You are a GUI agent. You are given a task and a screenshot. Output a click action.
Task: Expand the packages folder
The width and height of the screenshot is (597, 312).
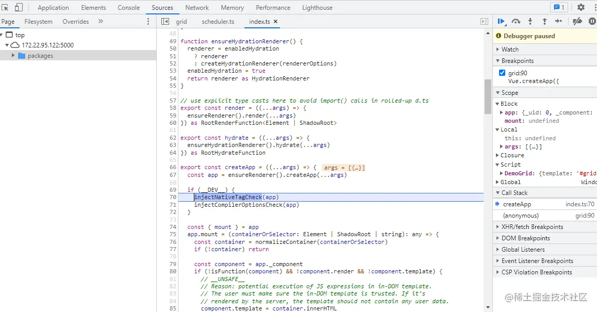[x=13, y=56]
